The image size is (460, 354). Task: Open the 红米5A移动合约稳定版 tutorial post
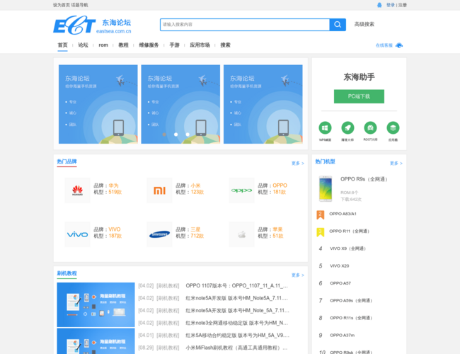(238, 335)
